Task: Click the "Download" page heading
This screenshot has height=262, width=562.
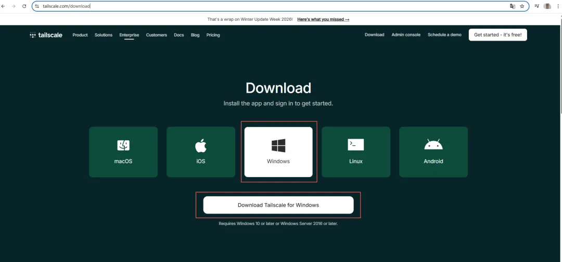Action: click(x=278, y=88)
